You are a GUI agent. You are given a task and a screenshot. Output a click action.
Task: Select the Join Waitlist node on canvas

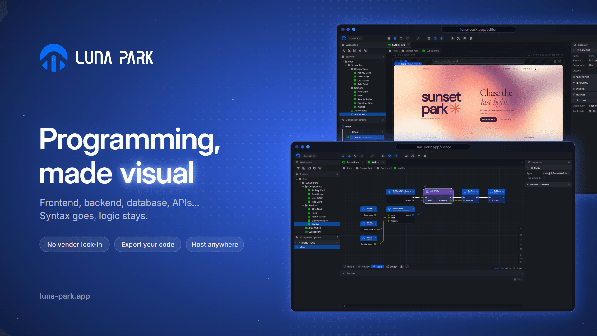[438, 196]
